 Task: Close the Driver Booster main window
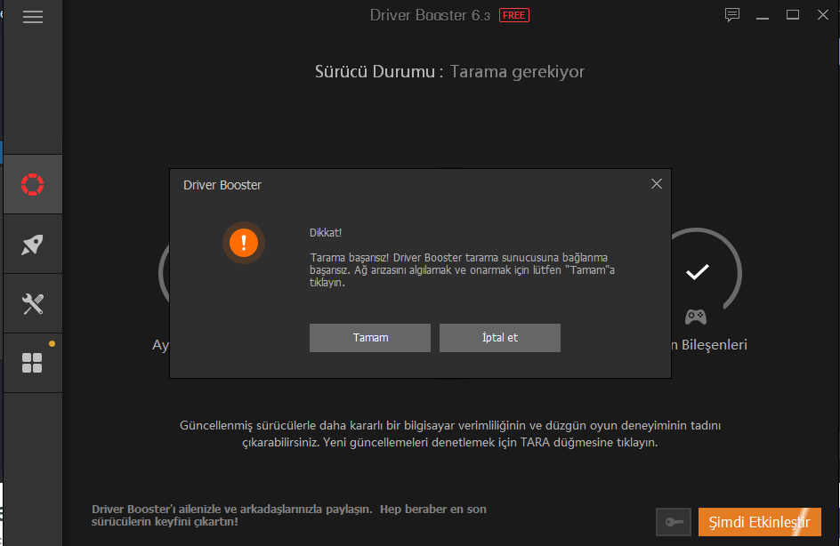point(823,15)
